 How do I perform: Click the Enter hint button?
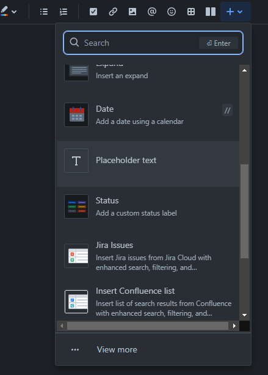(219, 43)
